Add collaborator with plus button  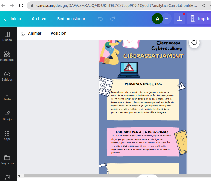[x=166, y=19]
